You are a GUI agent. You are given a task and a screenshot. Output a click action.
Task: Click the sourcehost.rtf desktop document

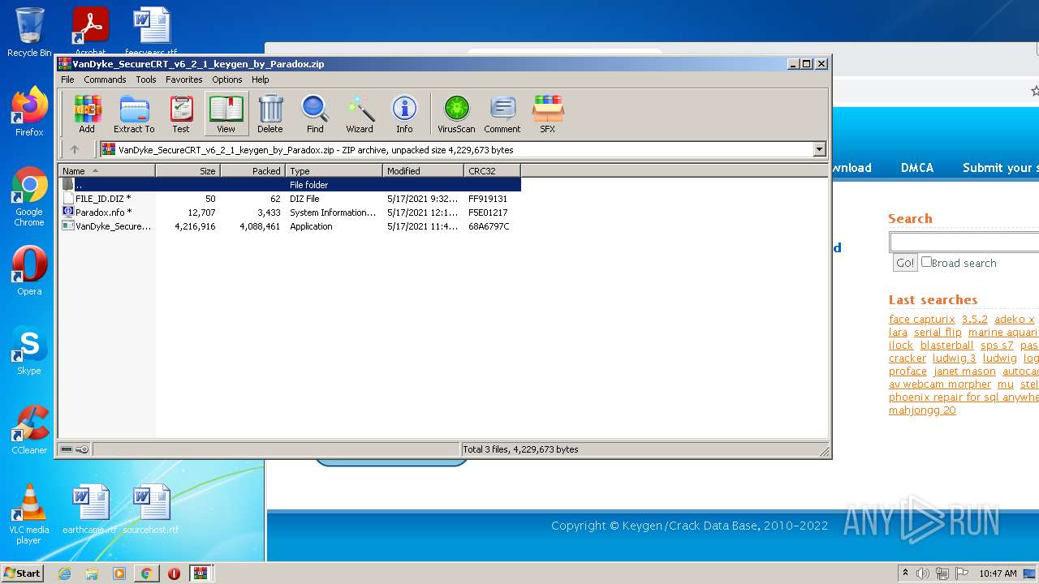point(151,509)
